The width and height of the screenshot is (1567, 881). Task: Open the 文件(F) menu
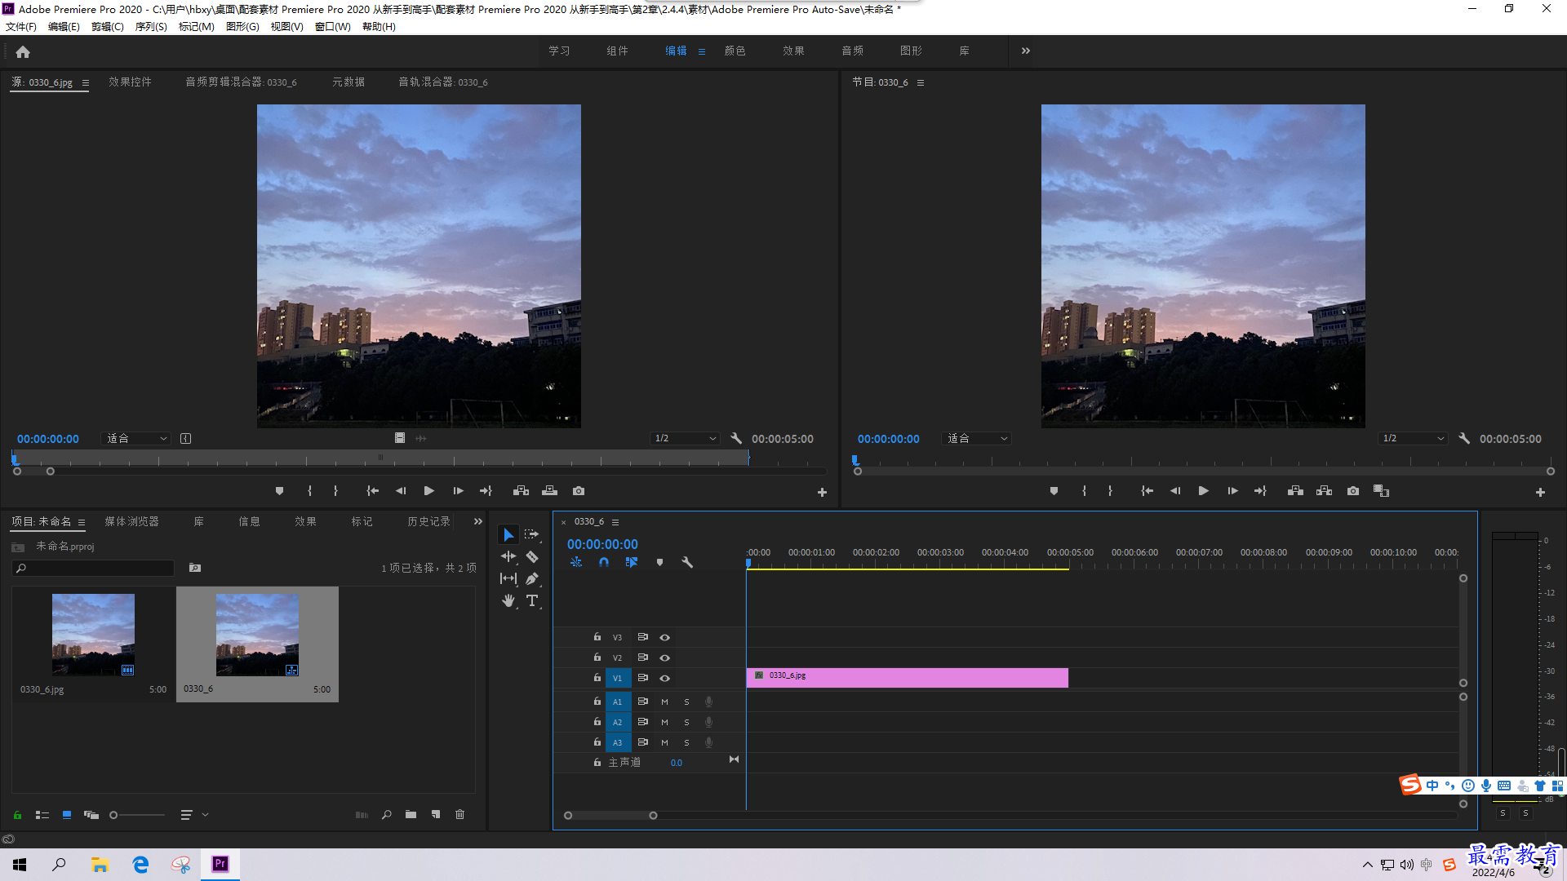(x=21, y=27)
